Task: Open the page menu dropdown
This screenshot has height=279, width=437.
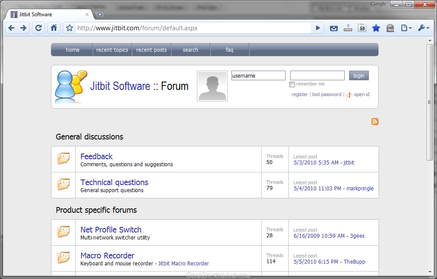Action: pyautogui.click(x=406, y=28)
